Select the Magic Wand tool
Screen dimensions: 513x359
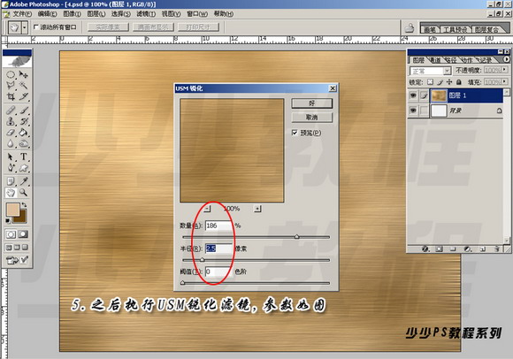pyautogui.click(x=24, y=86)
